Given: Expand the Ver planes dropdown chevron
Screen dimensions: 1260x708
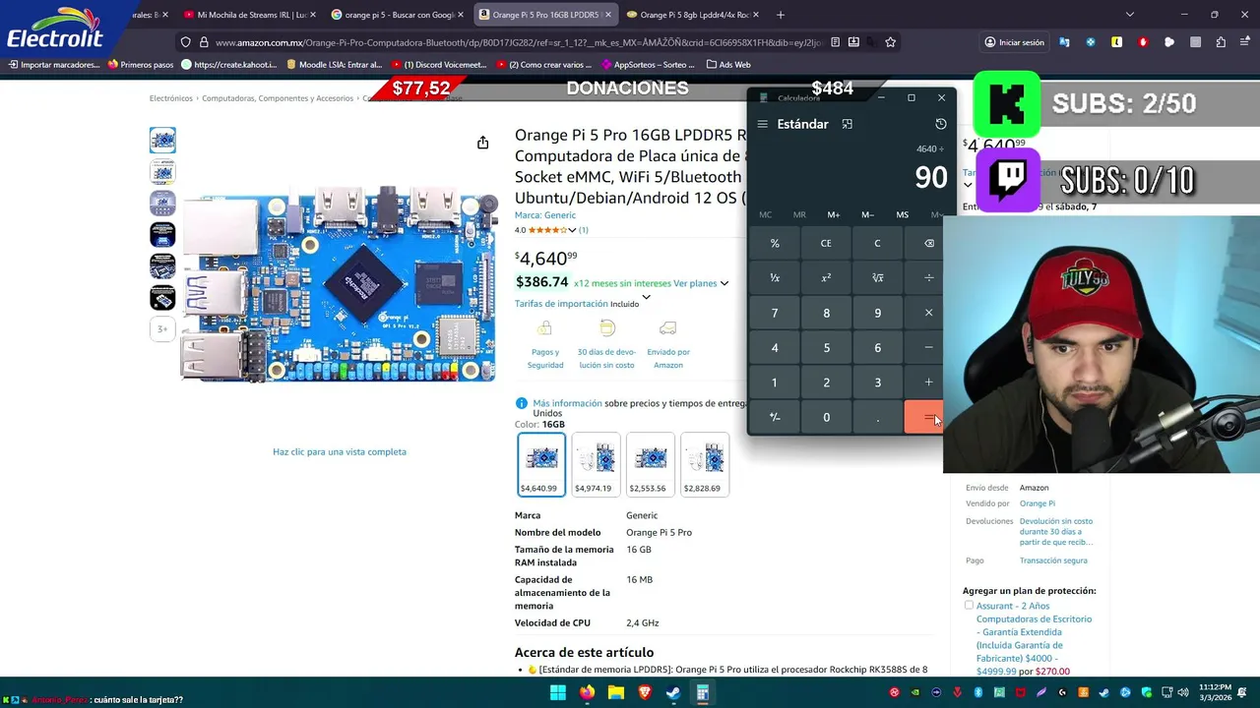Looking at the screenshot, I should coord(724,283).
